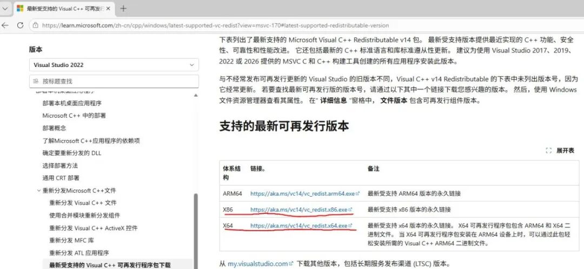This screenshot has width=584, height=269.
Task: Open 通用 CRT 部署 sidebar item
Action: 61,178
